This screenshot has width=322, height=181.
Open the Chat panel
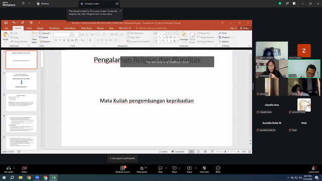tap(160, 169)
